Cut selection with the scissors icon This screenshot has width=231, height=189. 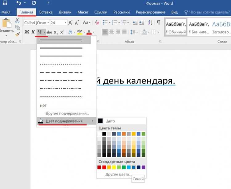click(x=17, y=20)
